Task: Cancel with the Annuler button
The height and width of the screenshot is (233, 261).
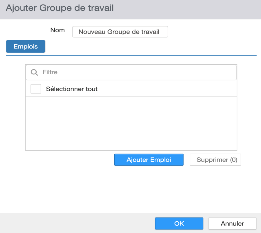Action: point(232,224)
